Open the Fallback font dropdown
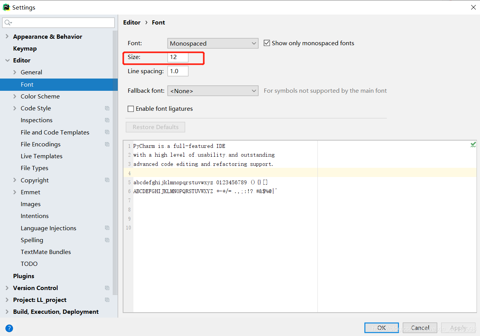This screenshot has width=480, height=336. pyautogui.click(x=213, y=91)
